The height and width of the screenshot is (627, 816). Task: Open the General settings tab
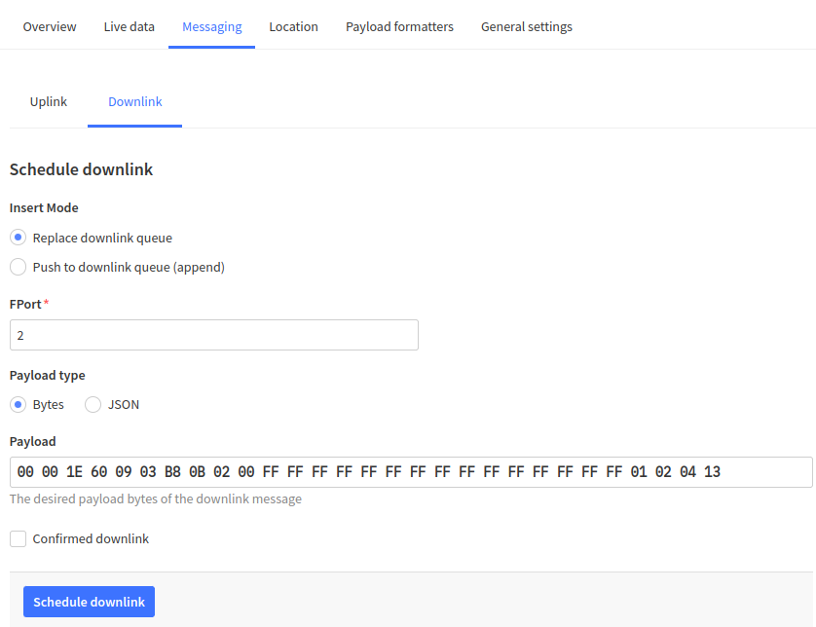coord(526,26)
